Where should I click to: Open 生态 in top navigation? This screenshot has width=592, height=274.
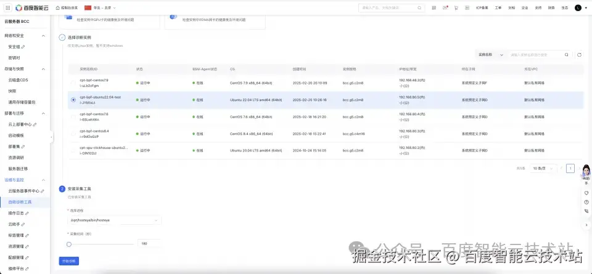coord(564,7)
